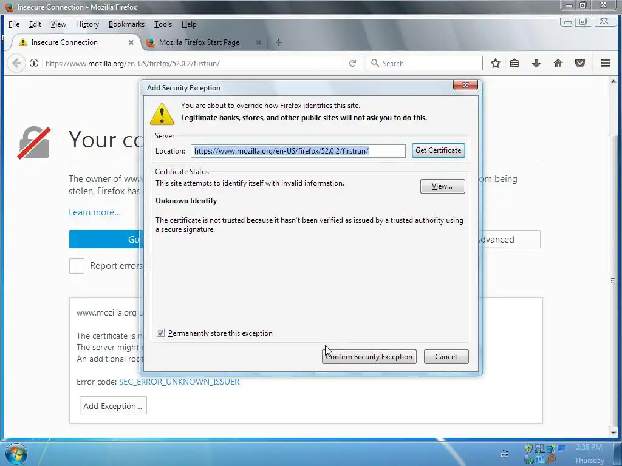Click the browser URL address bar

pyautogui.click(x=193, y=63)
